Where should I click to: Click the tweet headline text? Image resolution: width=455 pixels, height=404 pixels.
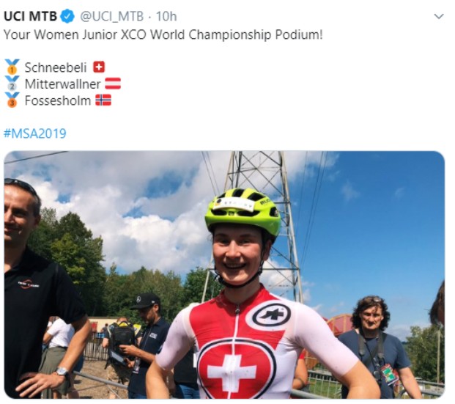pos(163,34)
